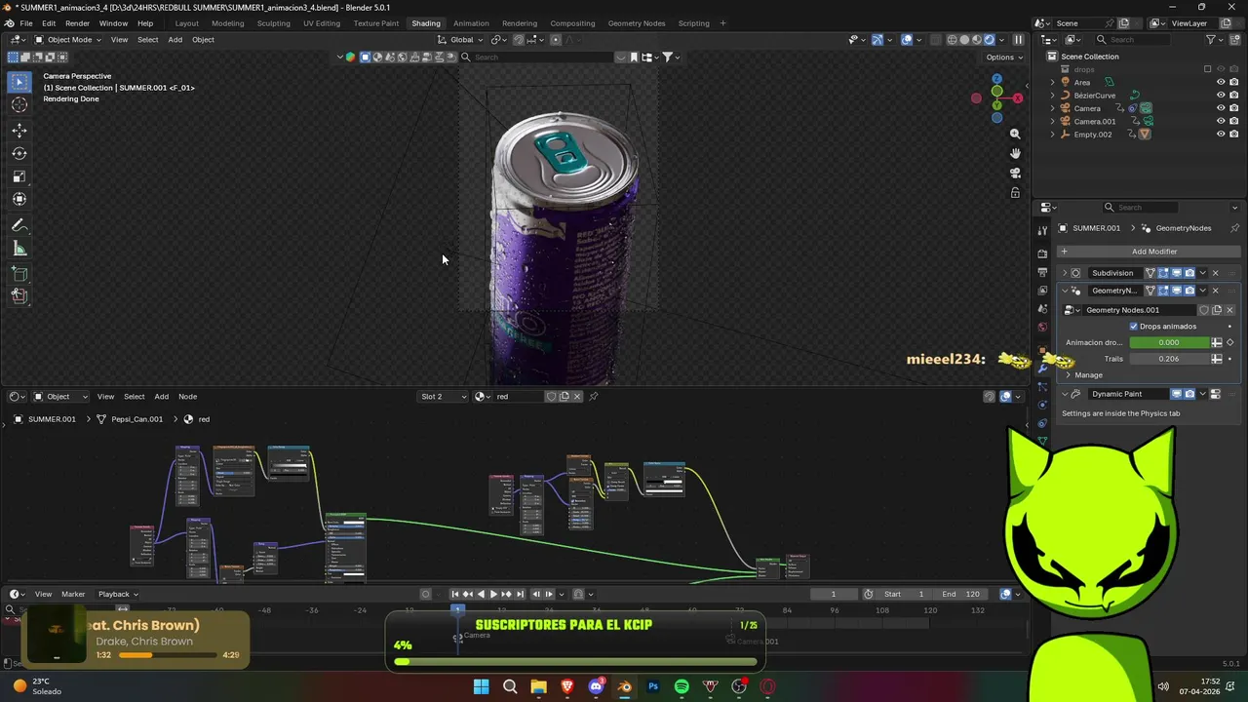Click the Trails 0.206 value slider

(x=1169, y=359)
